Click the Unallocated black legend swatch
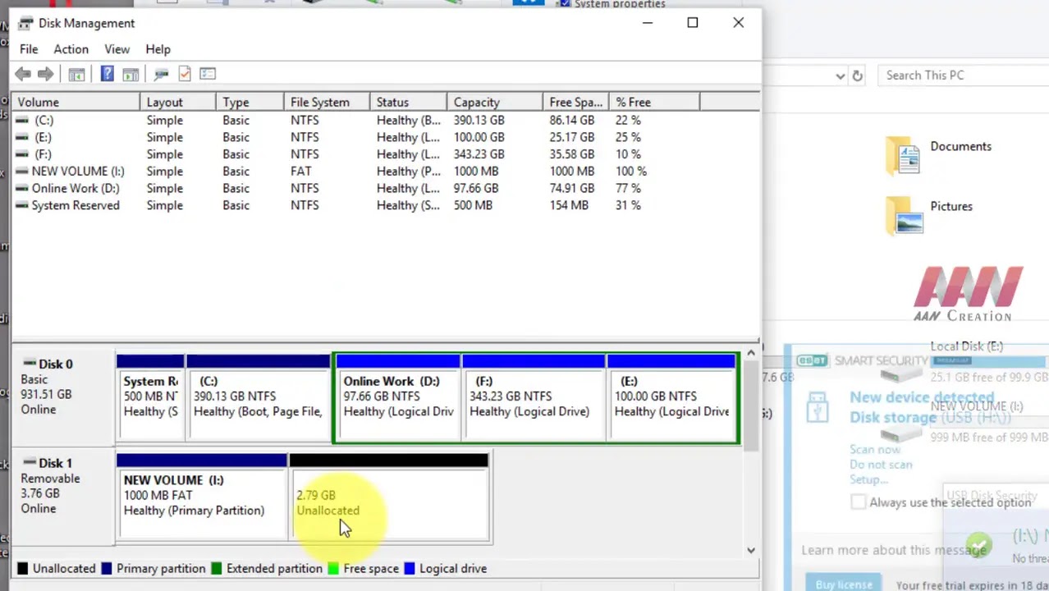The height and width of the screenshot is (591, 1049). [23, 568]
